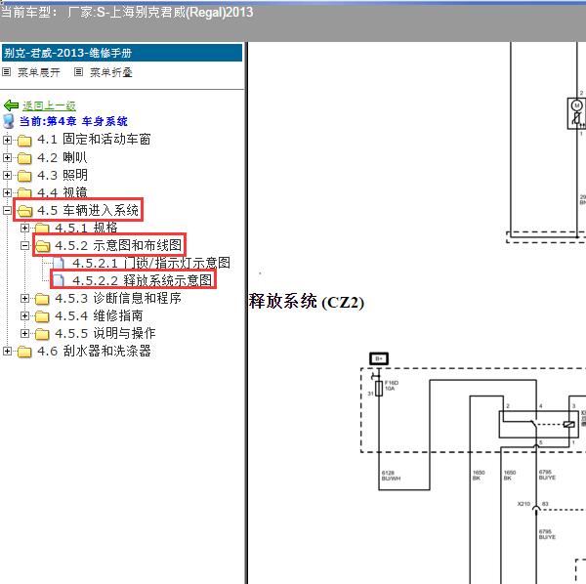The width and height of the screenshot is (586, 584).
Task: Click the 返回上一级 link
Action: pos(50,106)
